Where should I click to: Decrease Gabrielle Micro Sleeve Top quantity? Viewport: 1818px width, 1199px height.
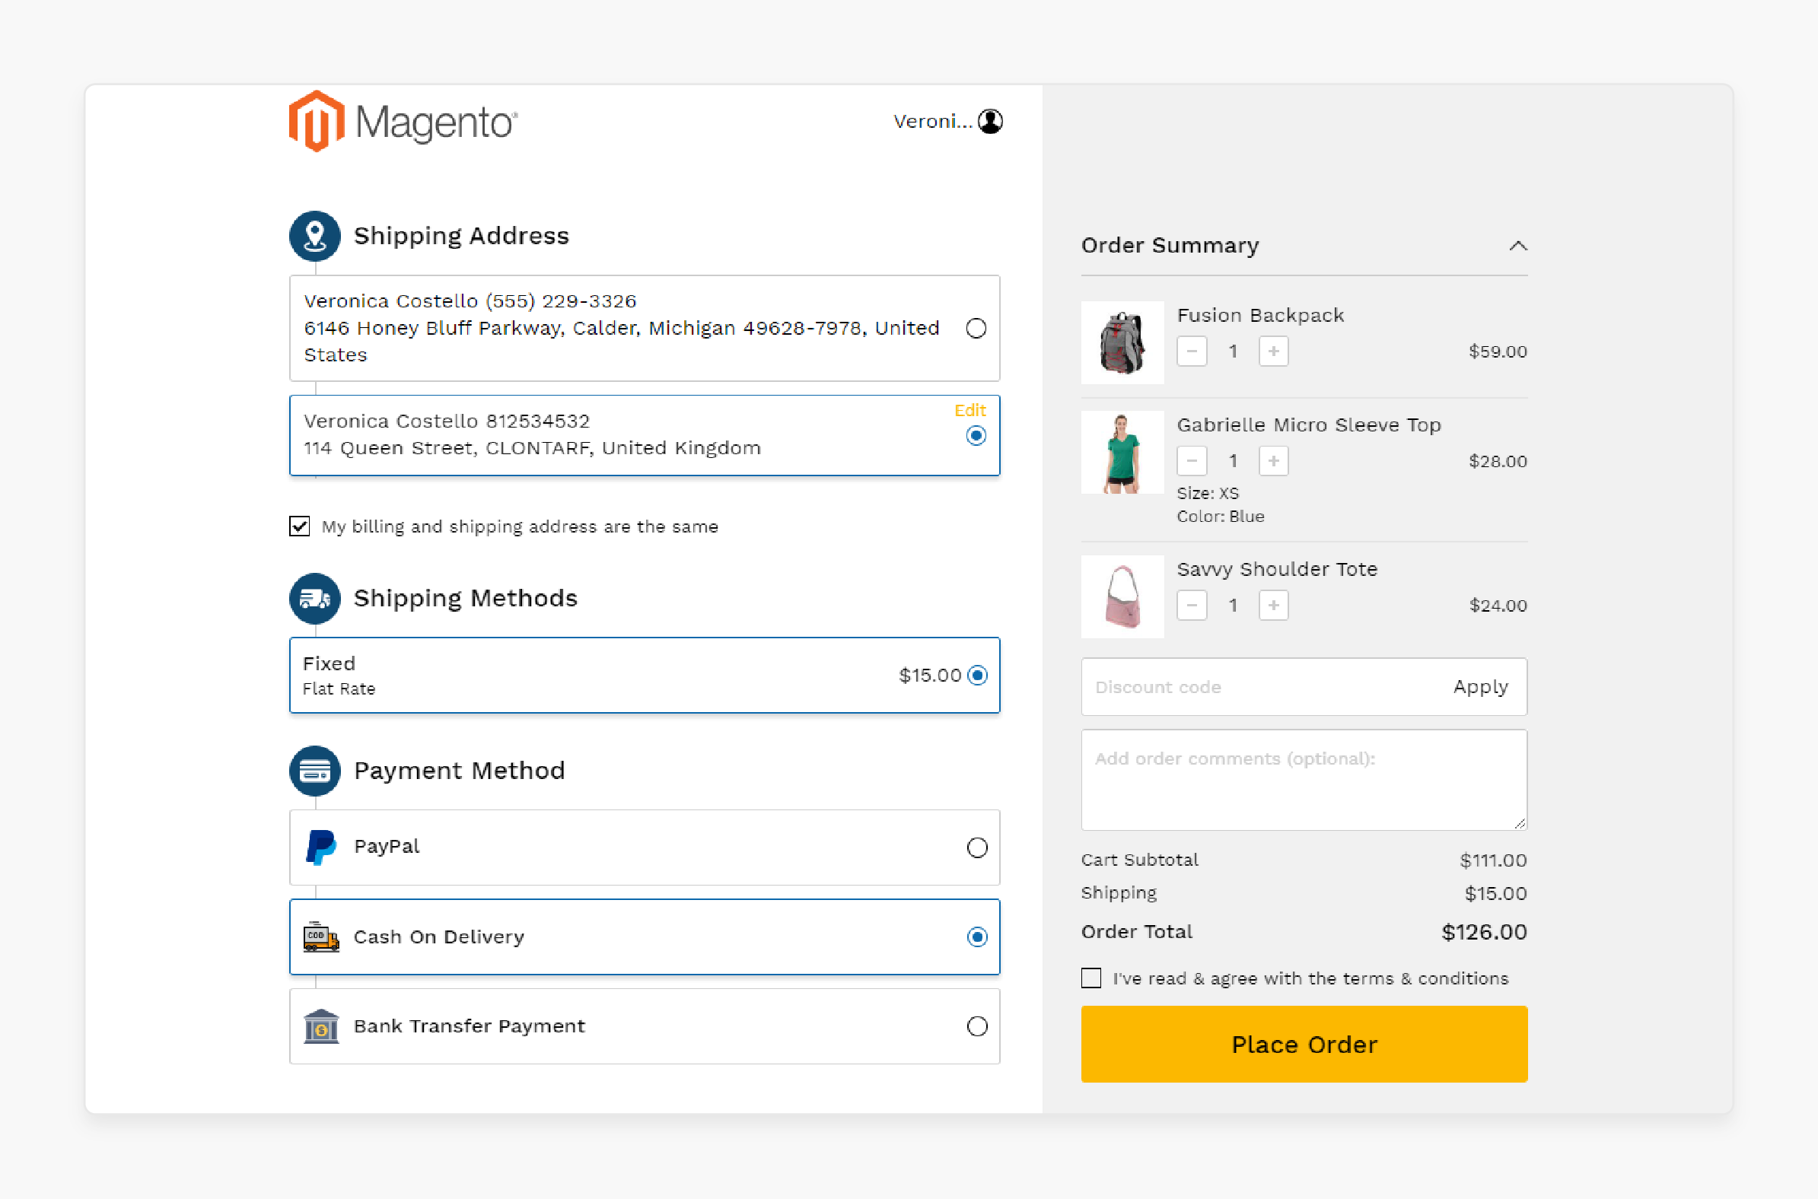[x=1192, y=461]
